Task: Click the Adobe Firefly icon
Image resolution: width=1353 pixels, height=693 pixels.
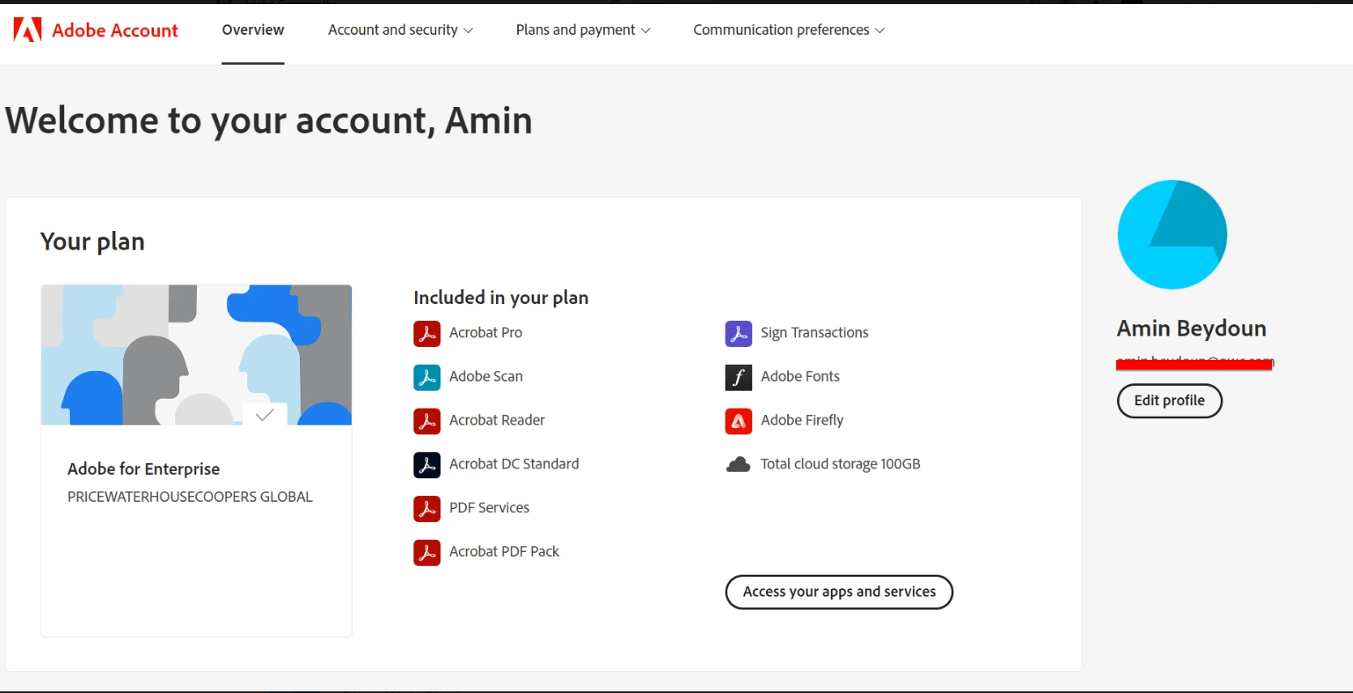Action: 739,421
